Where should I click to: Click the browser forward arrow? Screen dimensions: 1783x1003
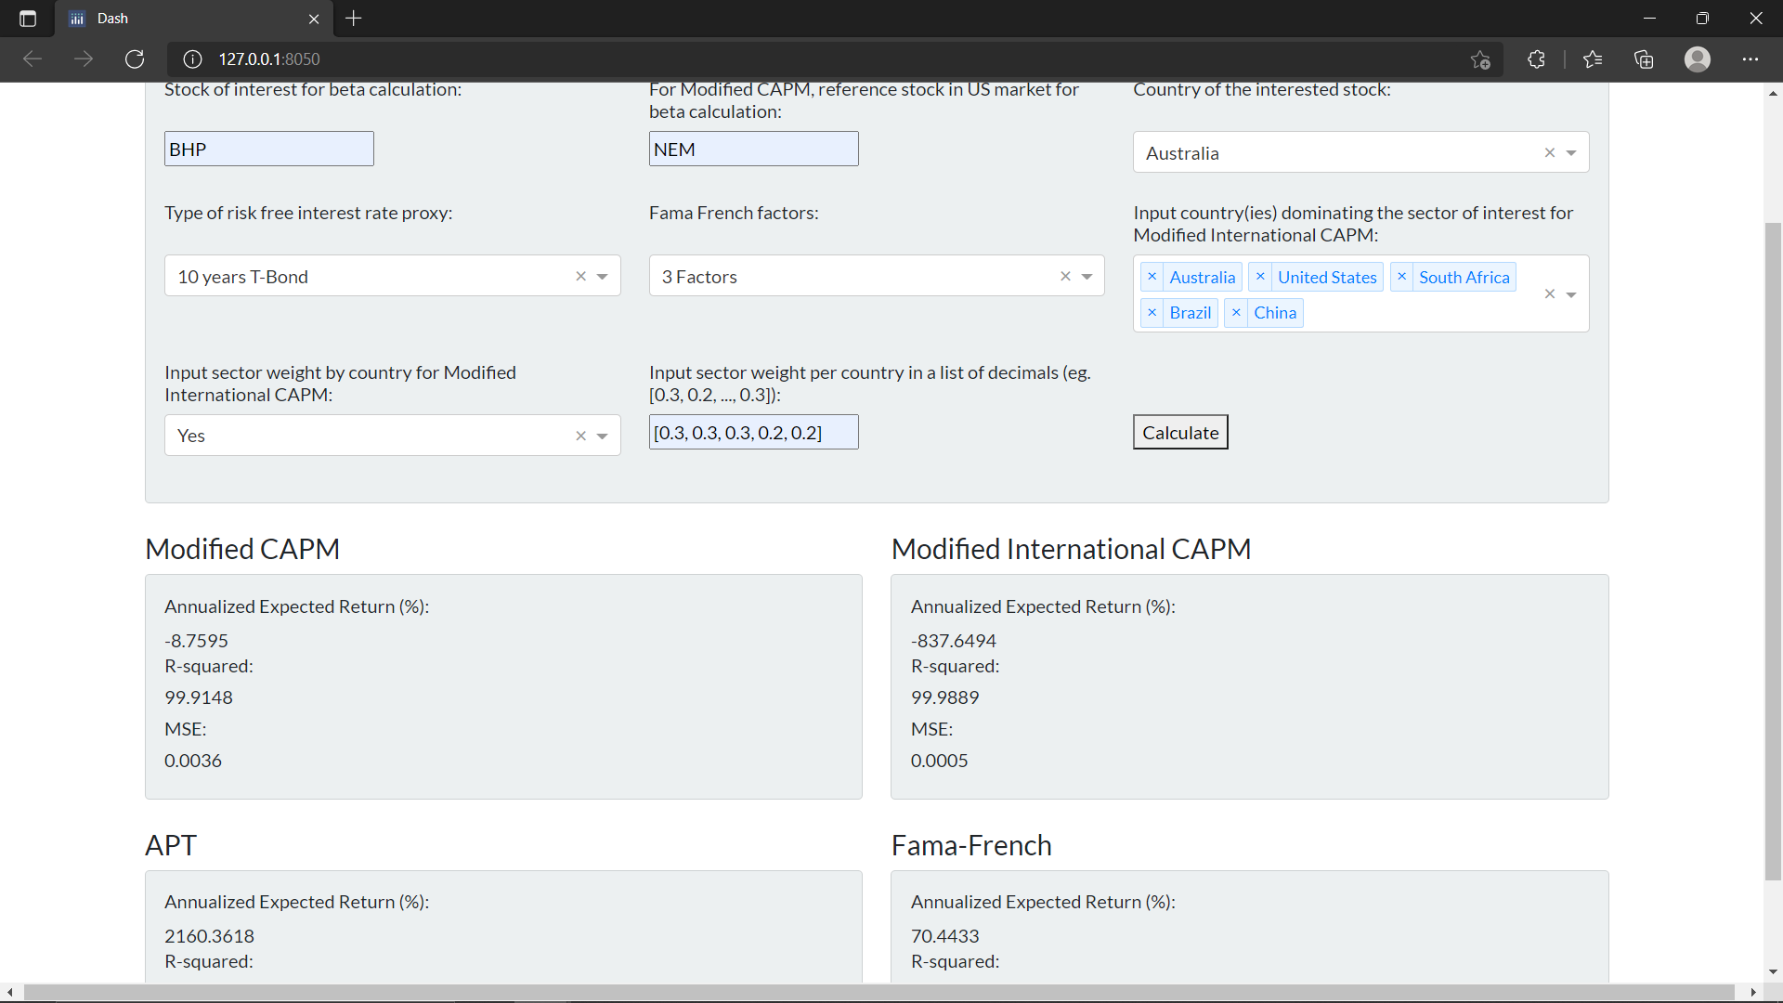[84, 59]
